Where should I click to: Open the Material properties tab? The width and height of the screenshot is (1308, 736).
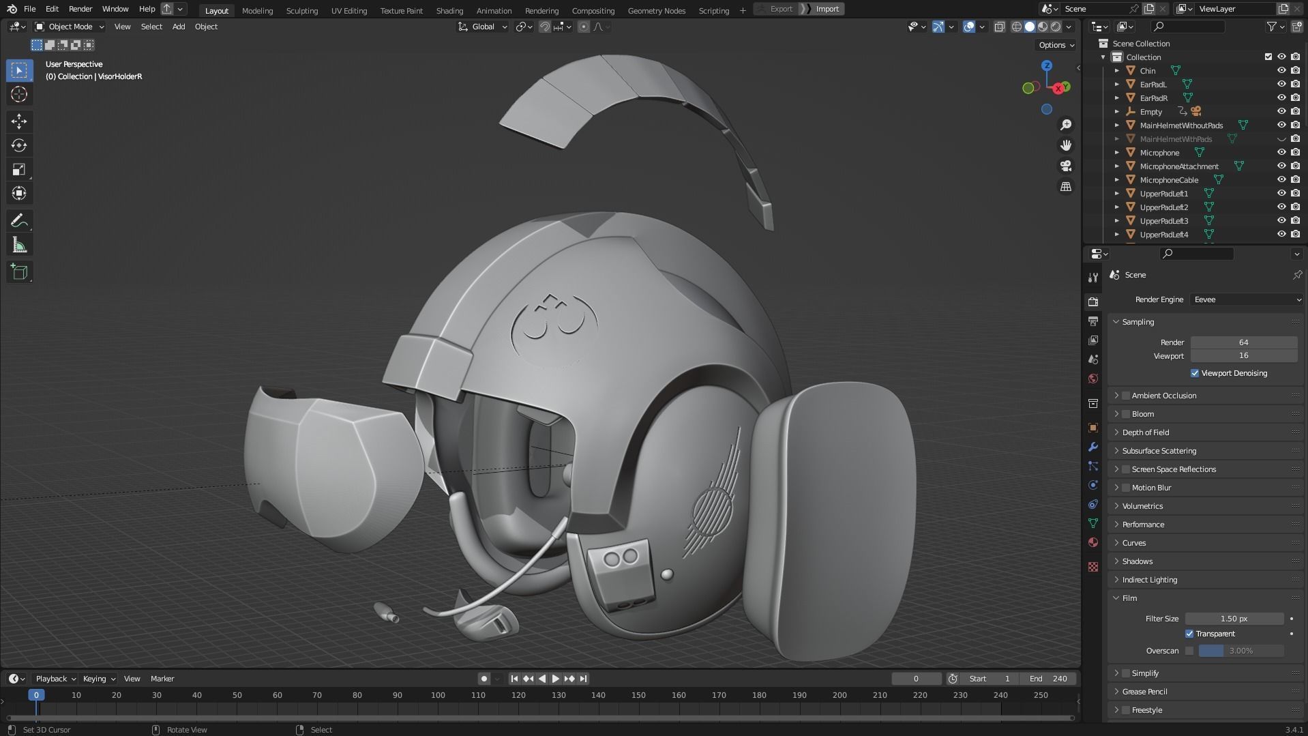(x=1093, y=542)
